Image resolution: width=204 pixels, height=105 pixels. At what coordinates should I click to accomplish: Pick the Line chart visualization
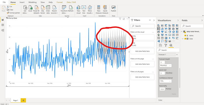point(159,28)
